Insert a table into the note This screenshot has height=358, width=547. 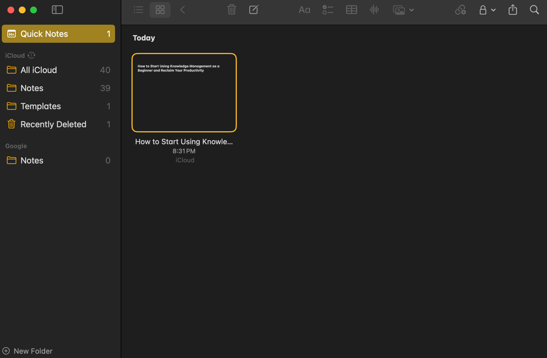[351, 10]
